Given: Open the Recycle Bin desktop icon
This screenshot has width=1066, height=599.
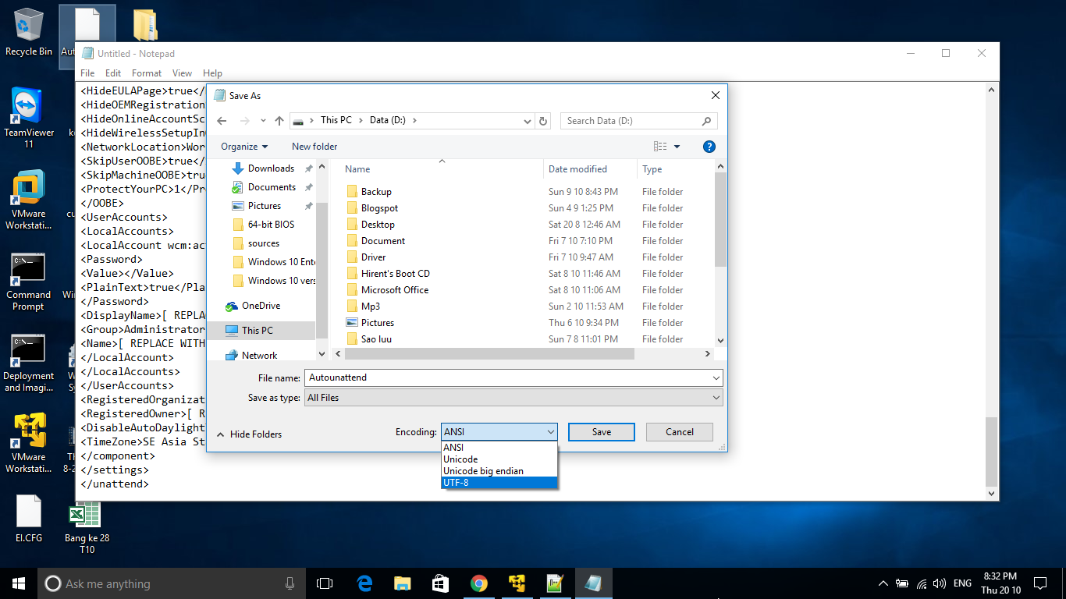Looking at the screenshot, I should click(29, 32).
